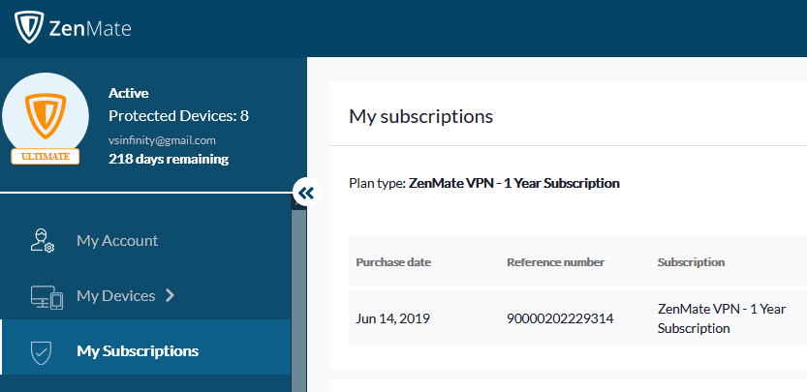Click the Subscription column header
Viewport: 807px width, 392px height.
pyautogui.click(x=691, y=262)
